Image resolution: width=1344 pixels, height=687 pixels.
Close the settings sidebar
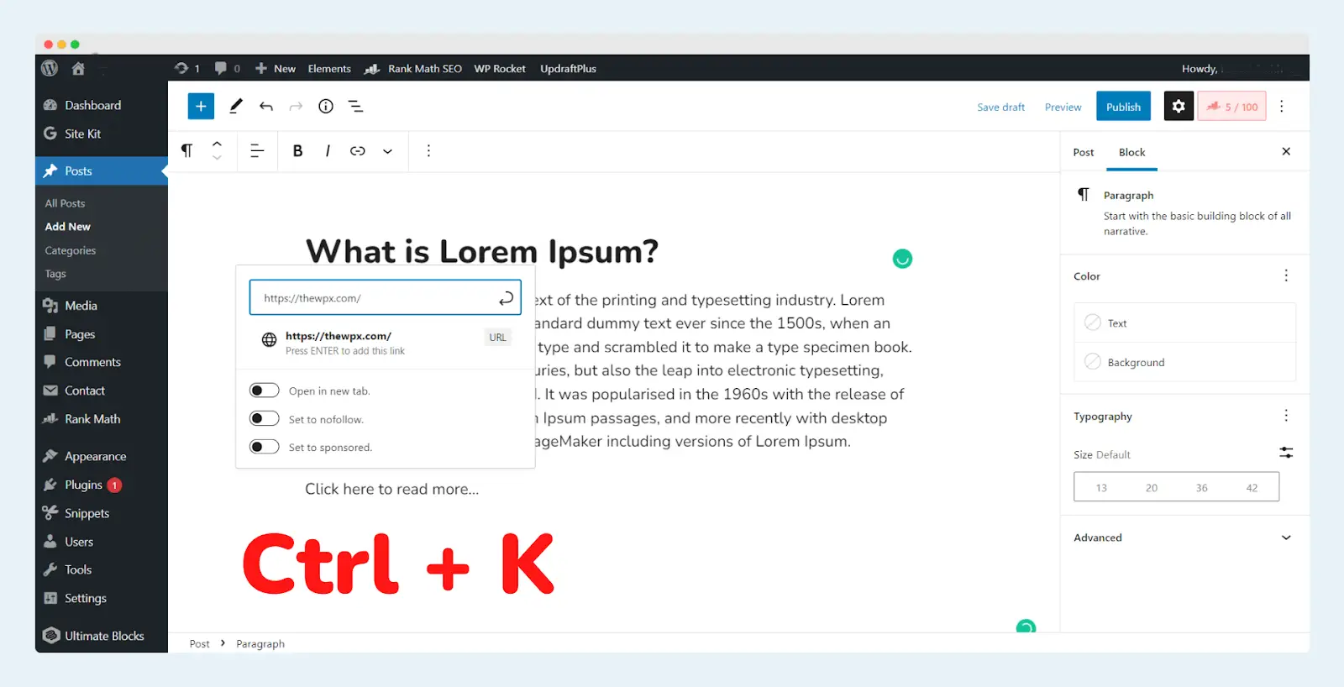(x=1286, y=151)
